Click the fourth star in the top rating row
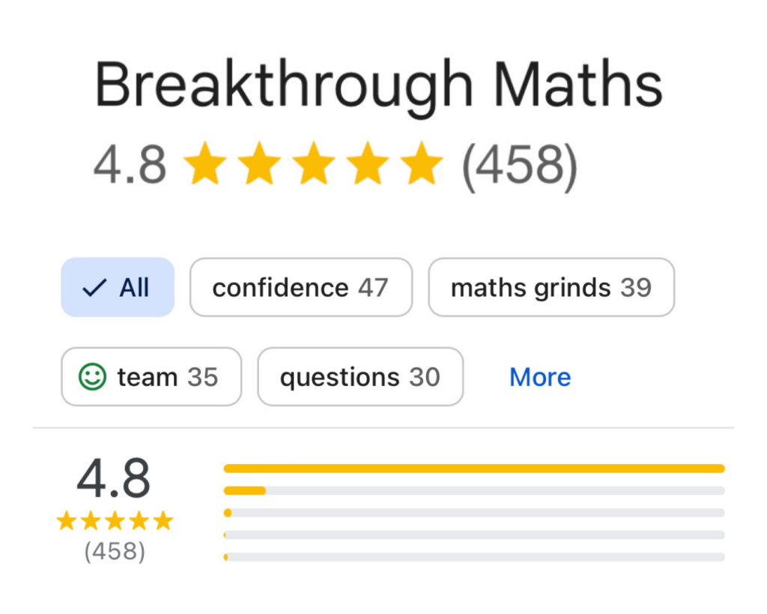The image size is (767, 614). tap(369, 162)
